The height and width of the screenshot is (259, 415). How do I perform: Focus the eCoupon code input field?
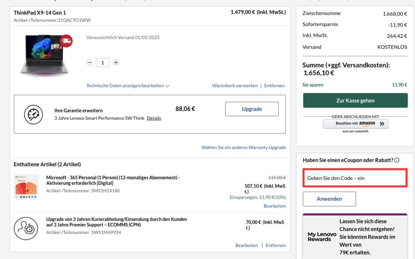tap(355, 178)
